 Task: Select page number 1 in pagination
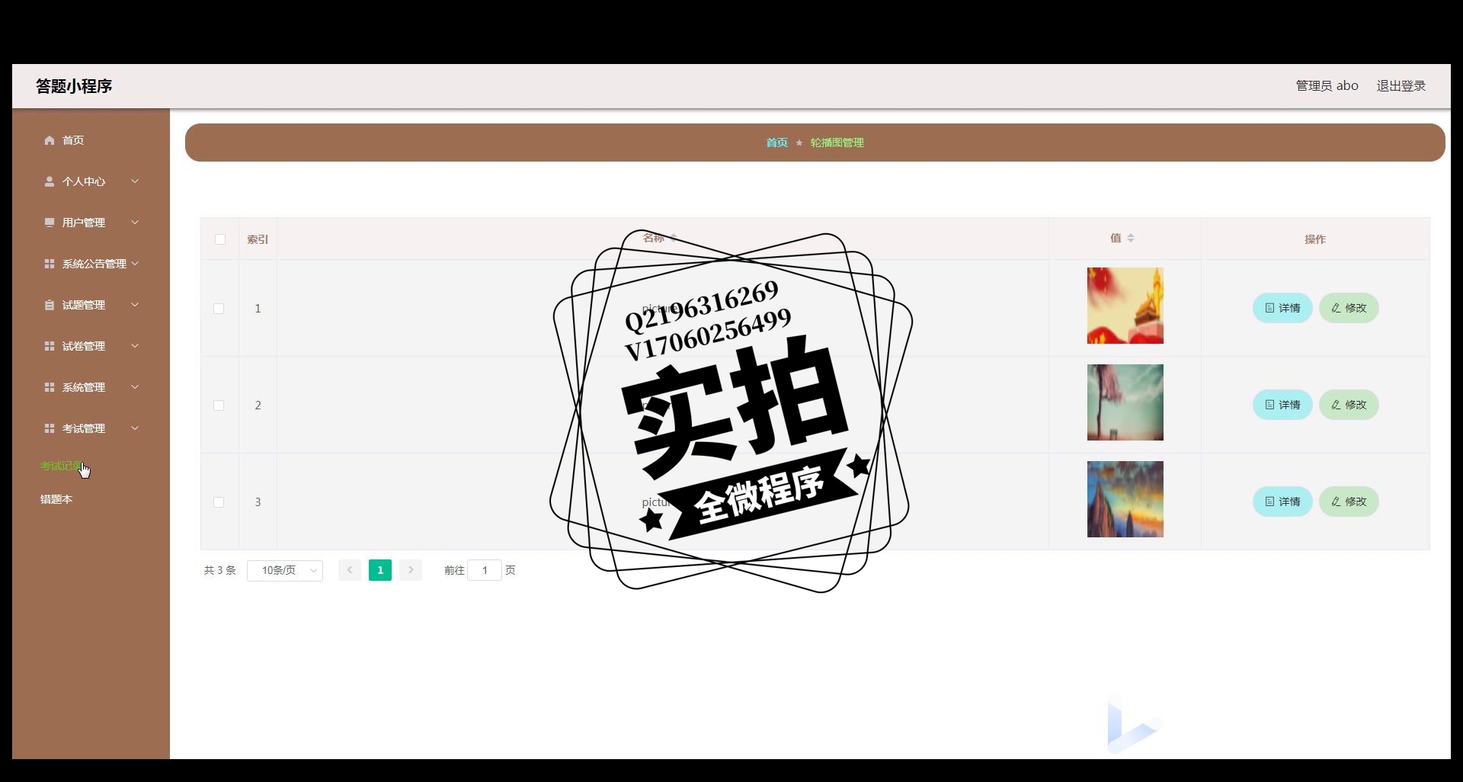380,570
